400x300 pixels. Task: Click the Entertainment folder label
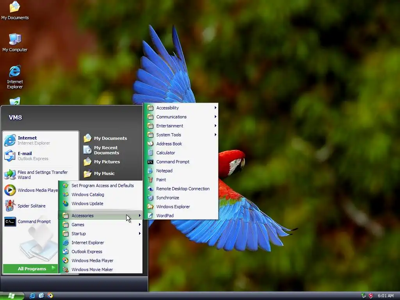(x=170, y=126)
